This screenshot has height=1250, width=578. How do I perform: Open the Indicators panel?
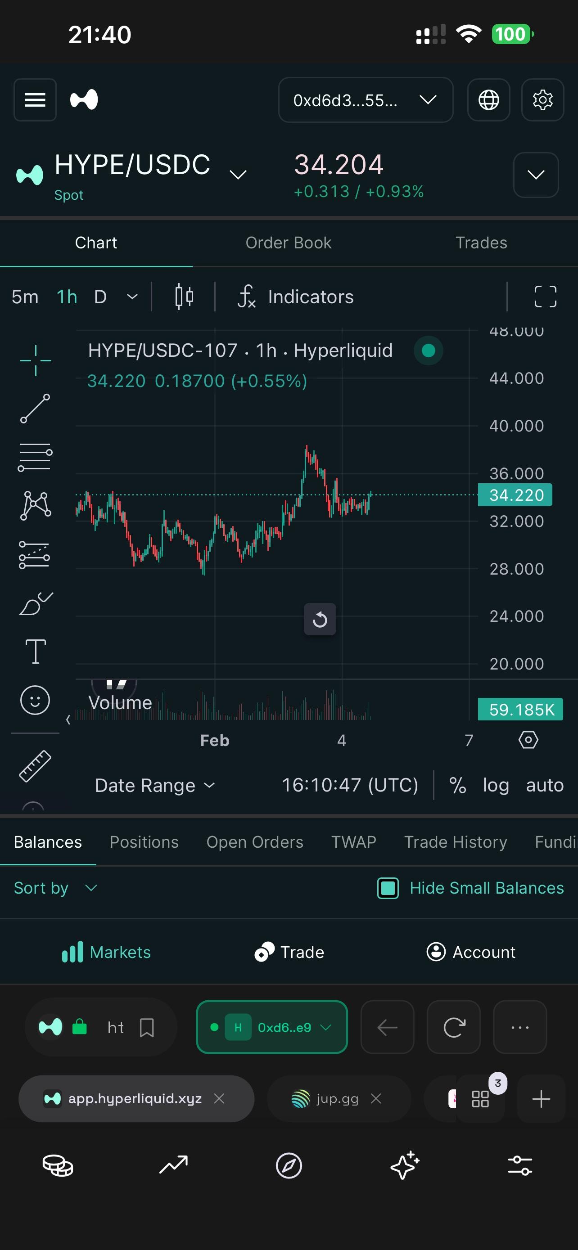(x=296, y=297)
